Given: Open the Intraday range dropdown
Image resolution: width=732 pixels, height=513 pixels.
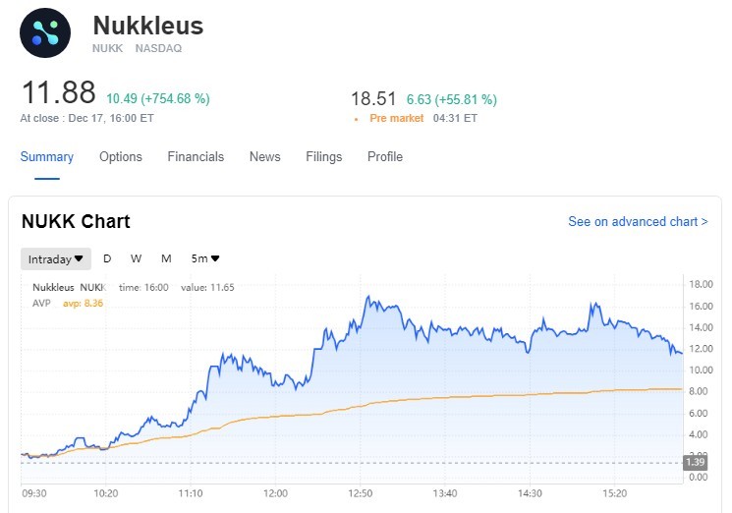Looking at the screenshot, I should (x=56, y=259).
